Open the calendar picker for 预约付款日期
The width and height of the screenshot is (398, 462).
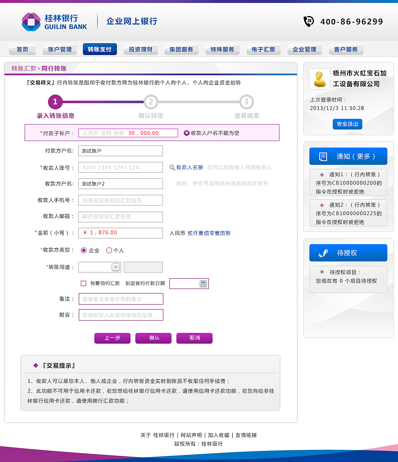tap(203, 283)
